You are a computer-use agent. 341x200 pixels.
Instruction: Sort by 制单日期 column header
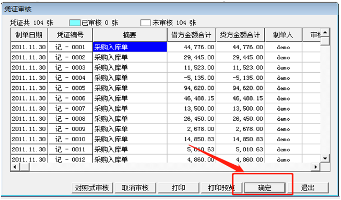29,35
